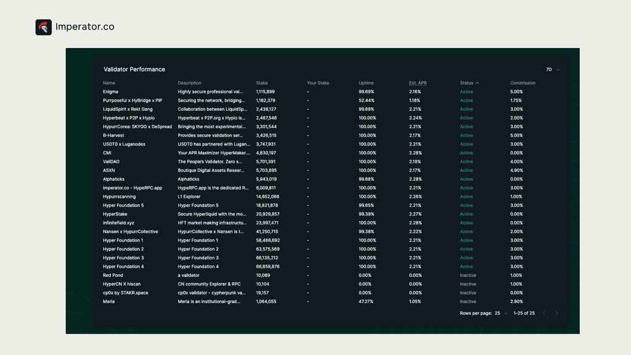Sort the table by Name
Screen dimensions: 631x355
pos(108,83)
